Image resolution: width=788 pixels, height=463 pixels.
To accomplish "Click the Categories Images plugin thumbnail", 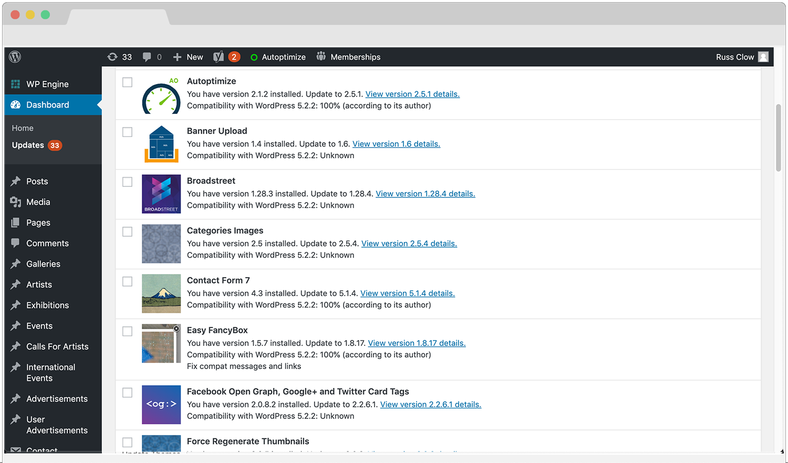I will (x=161, y=244).
